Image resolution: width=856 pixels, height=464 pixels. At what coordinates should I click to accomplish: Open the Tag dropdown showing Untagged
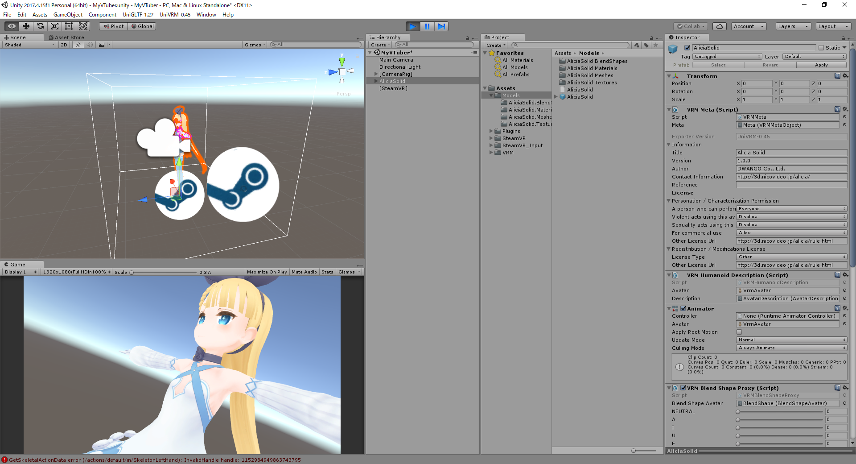(x=727, y=57)
